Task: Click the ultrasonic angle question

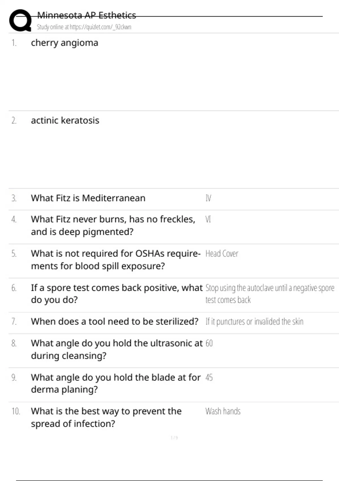Action: point(116,349)
